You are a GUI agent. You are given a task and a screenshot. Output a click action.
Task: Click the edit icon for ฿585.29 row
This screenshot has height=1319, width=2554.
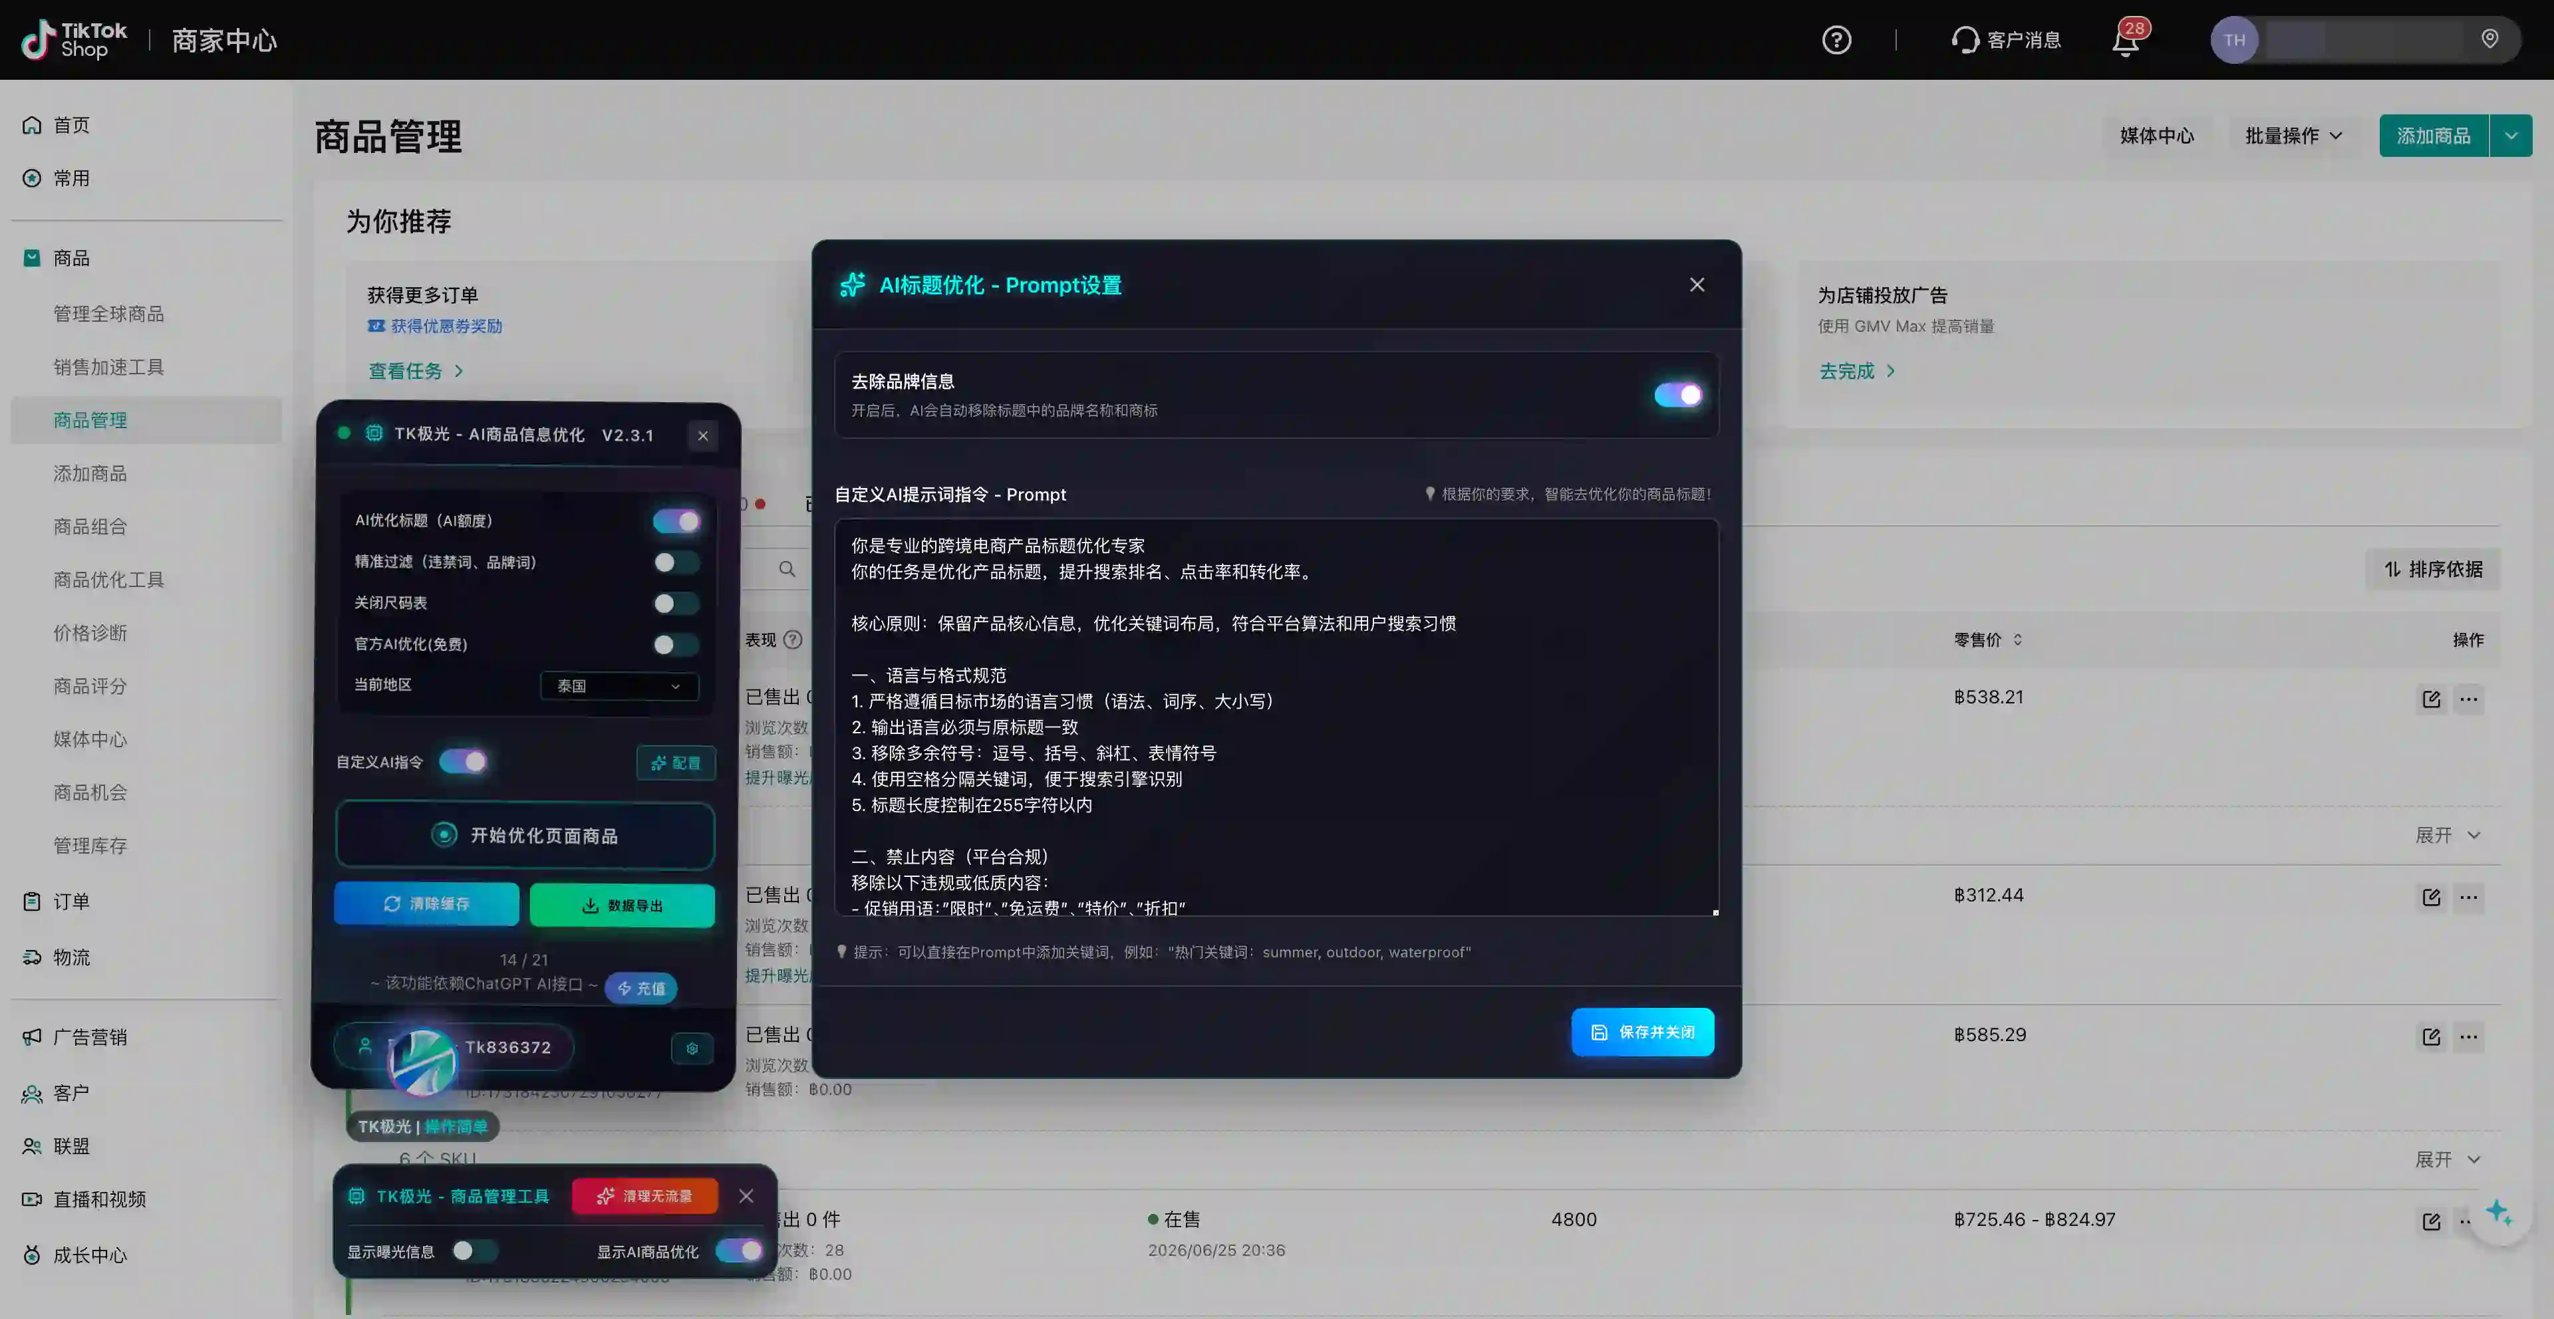click(x=2431, y=1036)
